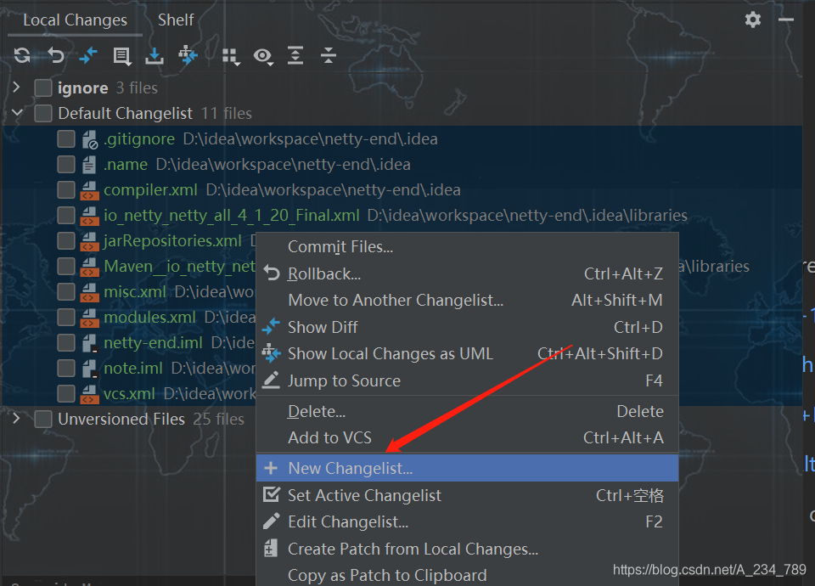Expand all items using toolbar icon

click(295, 56)
